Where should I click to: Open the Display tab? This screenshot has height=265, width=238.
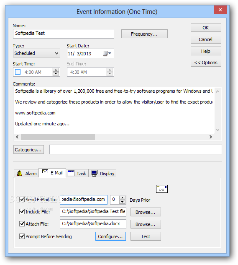point(102,174)
